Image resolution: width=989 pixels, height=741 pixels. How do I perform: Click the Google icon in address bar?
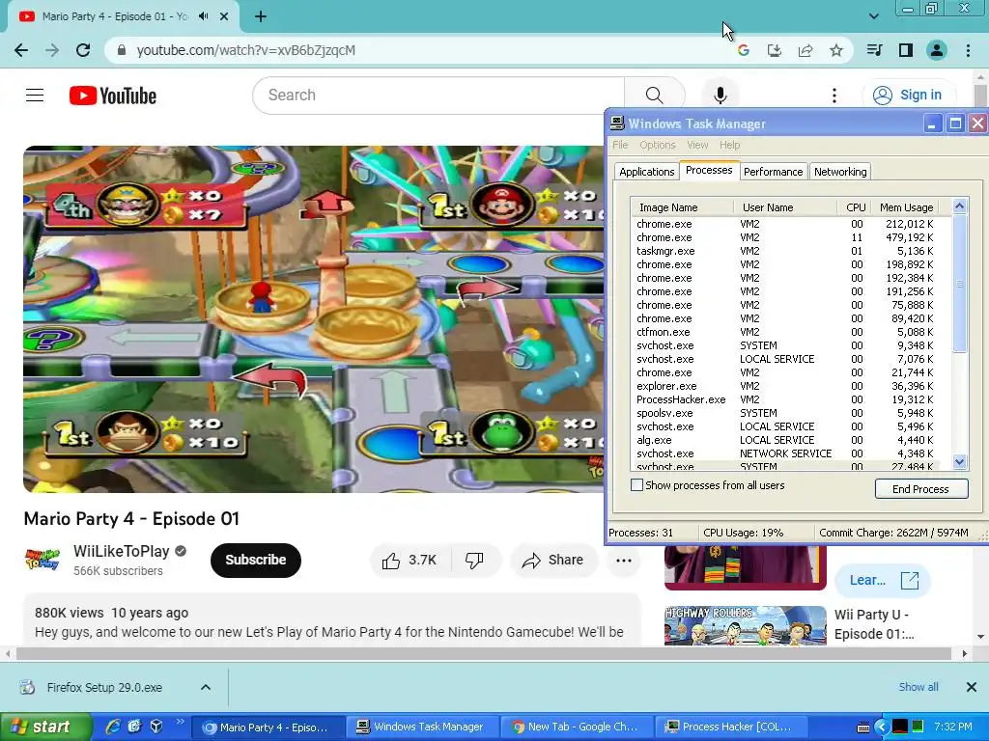tap(743, 50)
